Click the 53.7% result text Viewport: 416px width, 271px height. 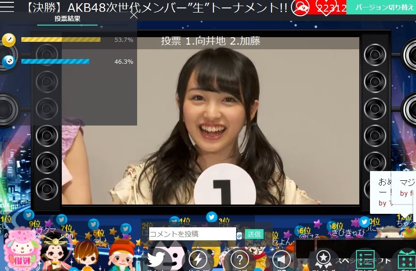coord(124,40)
